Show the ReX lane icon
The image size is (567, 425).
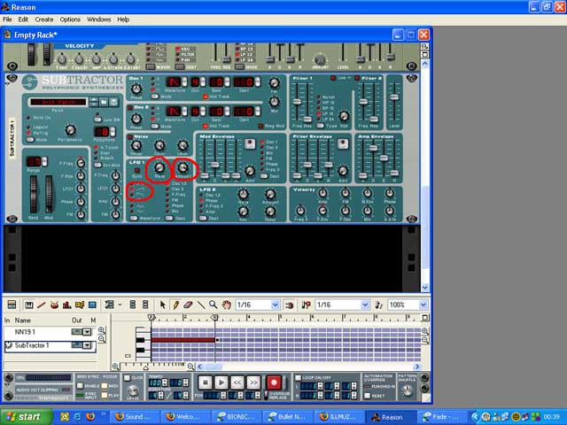(42, 305)
